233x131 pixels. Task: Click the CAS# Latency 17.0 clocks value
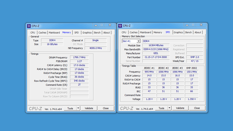79,65
